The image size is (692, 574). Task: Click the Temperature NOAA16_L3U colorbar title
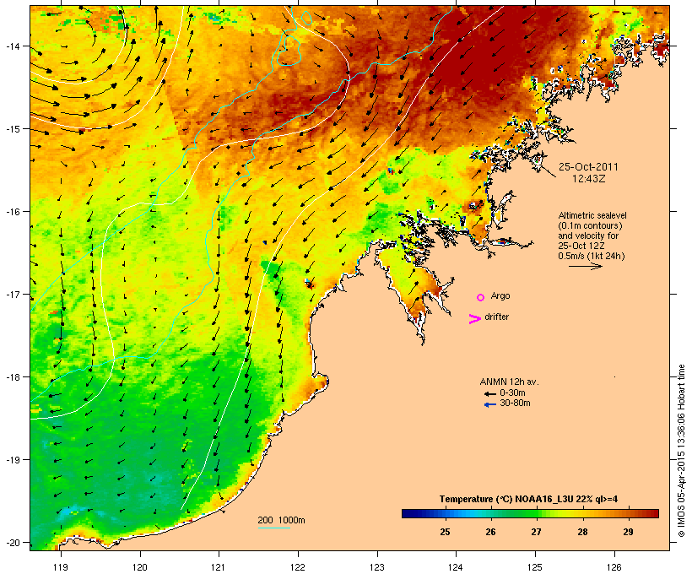(528, 499)
